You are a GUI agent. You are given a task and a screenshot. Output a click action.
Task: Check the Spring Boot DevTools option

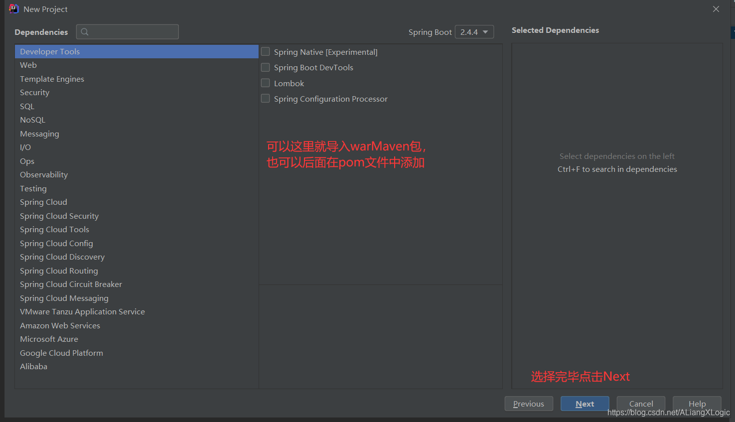(266, 67)
